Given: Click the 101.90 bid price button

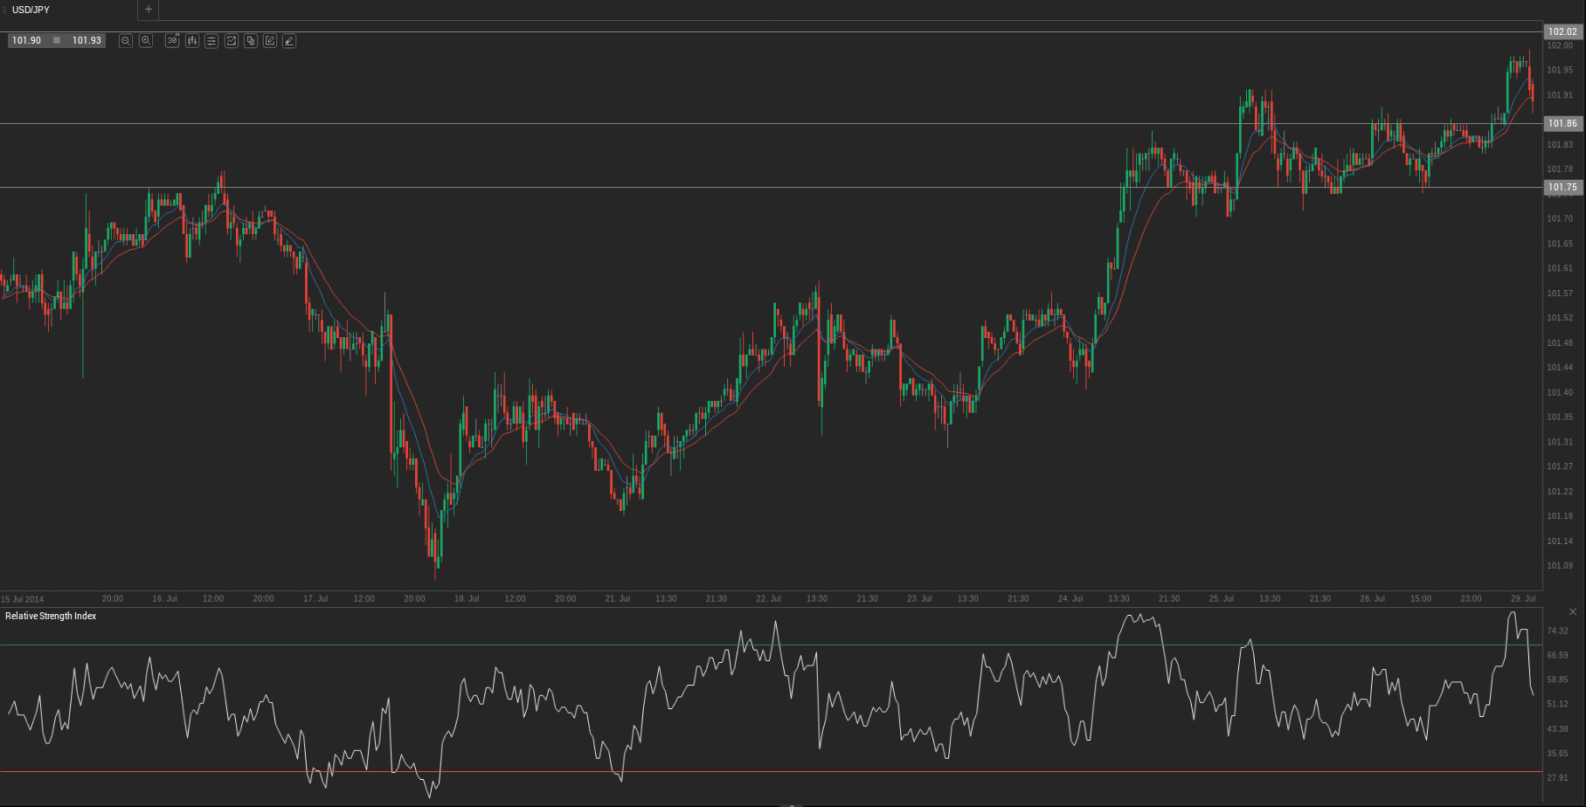Looking at the screenshot, I should tap(27, 41).
